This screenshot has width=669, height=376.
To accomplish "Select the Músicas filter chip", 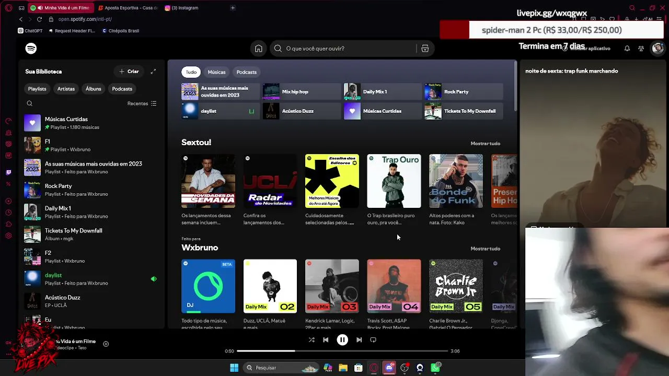I will pos(216,72).
